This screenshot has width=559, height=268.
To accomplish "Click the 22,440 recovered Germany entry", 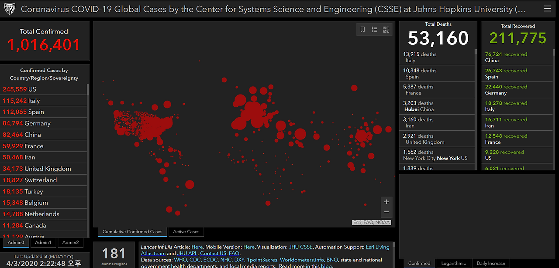I will pyautogui.click(x=518, y=90).
